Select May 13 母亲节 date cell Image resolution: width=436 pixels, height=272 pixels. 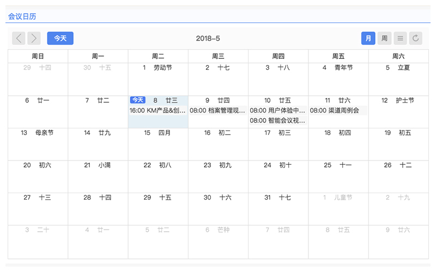coord(38,144)
